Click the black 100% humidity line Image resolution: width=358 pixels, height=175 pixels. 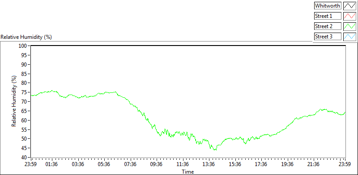188,46
